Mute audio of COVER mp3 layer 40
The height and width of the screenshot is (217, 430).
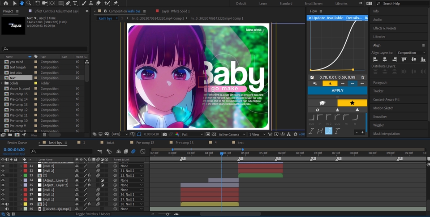point(7,209)
